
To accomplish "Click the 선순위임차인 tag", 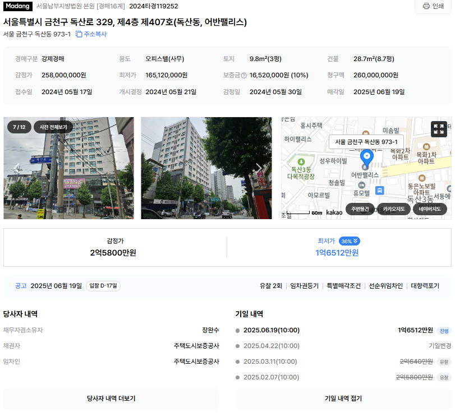I will pos(385,286).
